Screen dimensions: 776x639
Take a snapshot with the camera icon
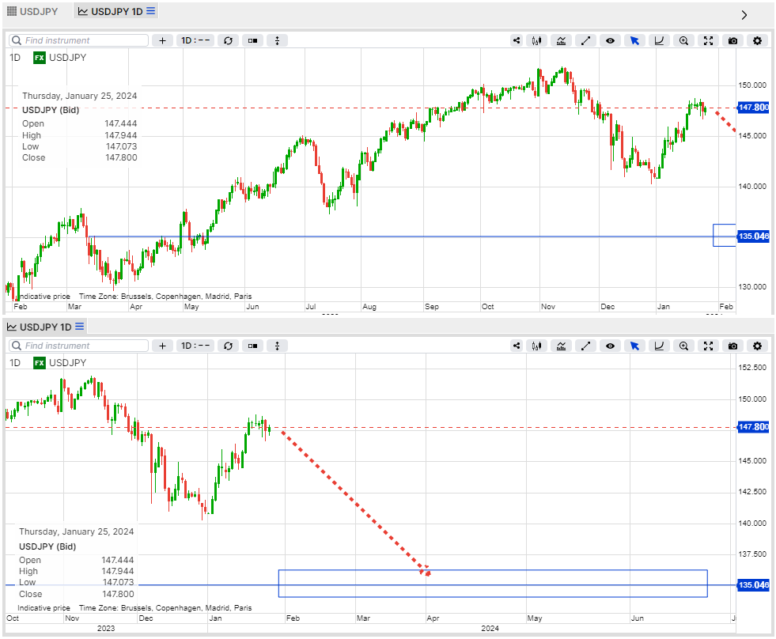pos(732,40)
